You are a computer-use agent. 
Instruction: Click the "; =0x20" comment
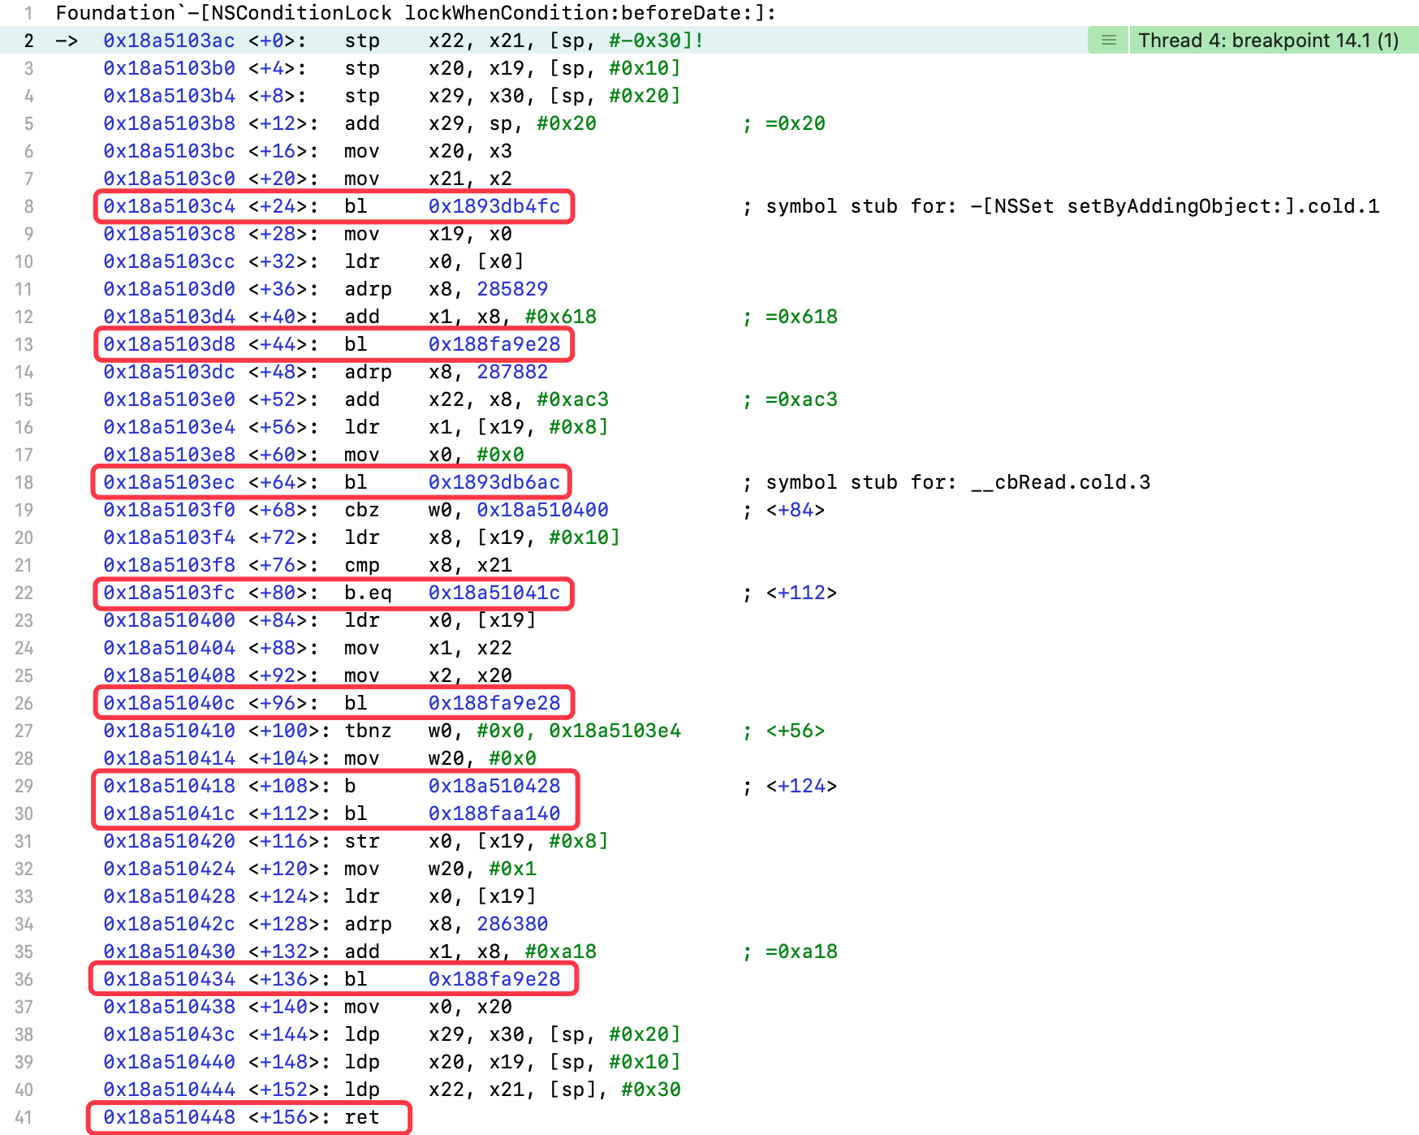(783, 123)
